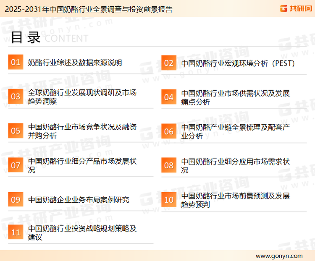The width and height of the screenshot is (315, 261).
Task: Select chapter 中国奶酪企业业务布局案例研究
Action: pyautogui.click(x=79, y=200)
